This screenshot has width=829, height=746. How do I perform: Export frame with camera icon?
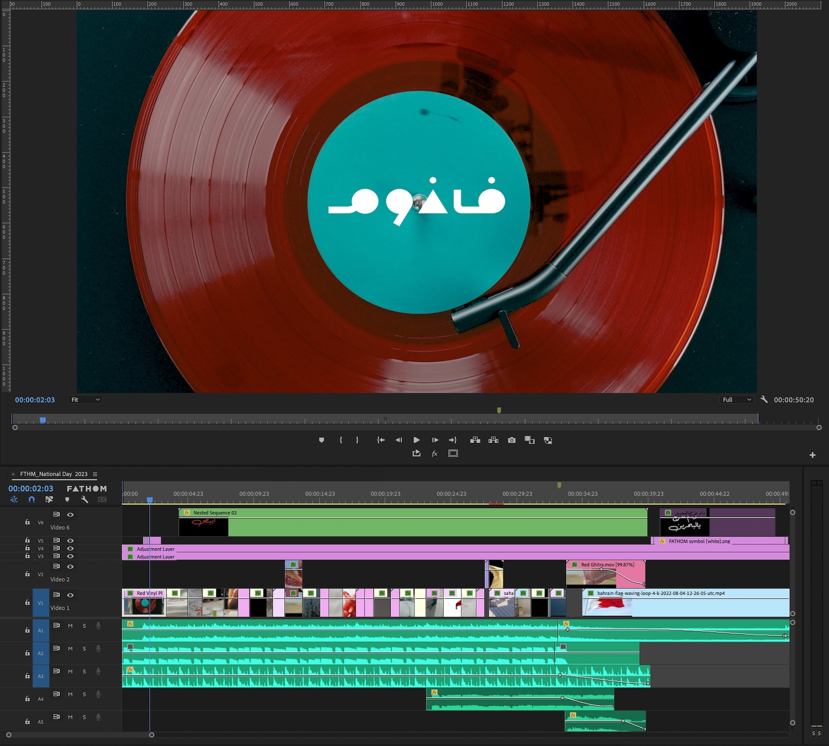coord(512,440)
